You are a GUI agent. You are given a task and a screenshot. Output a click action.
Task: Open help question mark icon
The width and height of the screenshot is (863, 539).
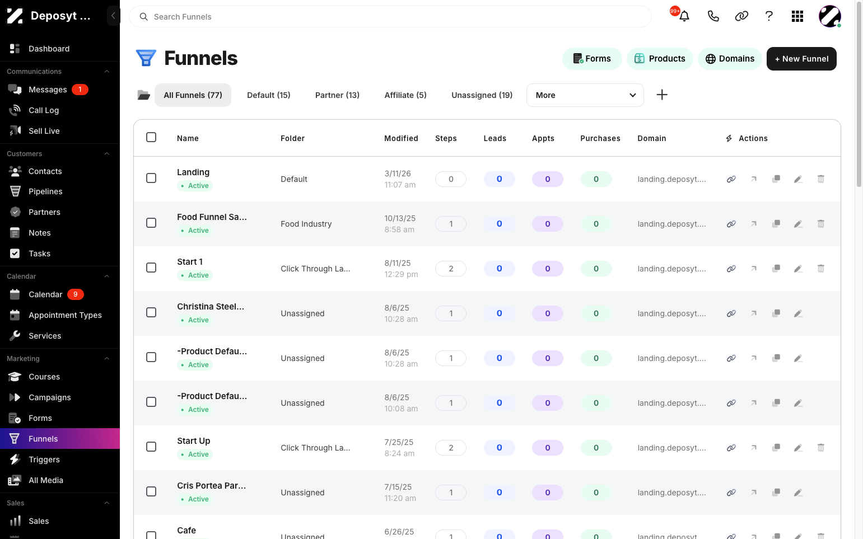click(769, 16)
